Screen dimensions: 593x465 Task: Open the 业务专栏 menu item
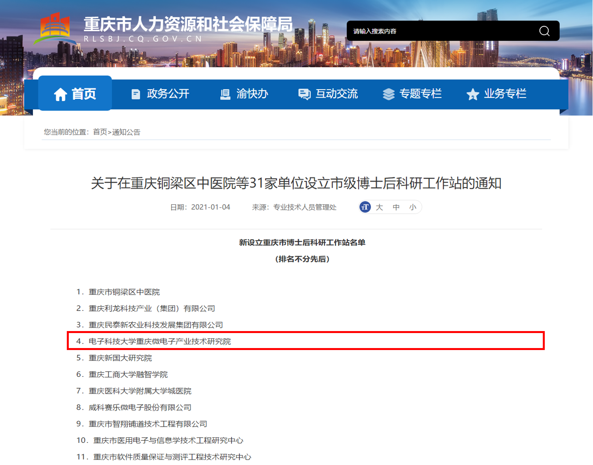click(x=497, y=94)
